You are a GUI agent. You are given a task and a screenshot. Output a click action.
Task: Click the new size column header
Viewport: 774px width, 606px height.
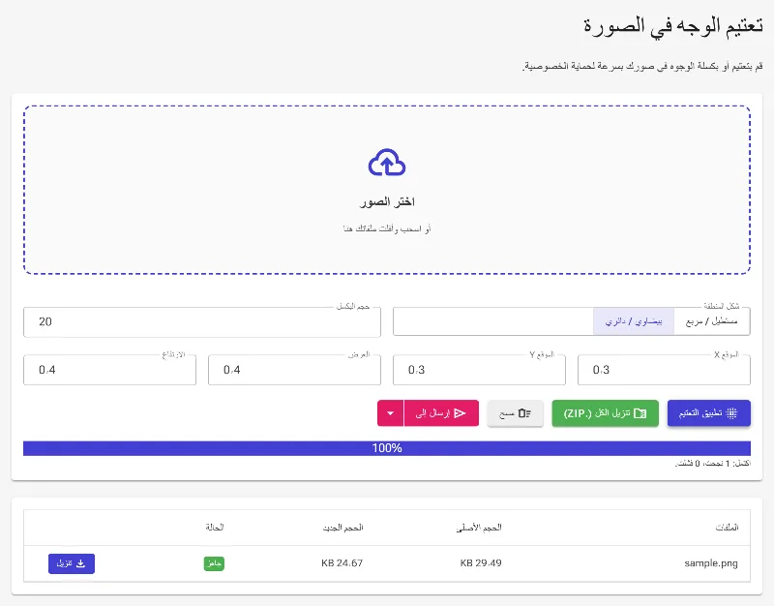click(343, 528)
